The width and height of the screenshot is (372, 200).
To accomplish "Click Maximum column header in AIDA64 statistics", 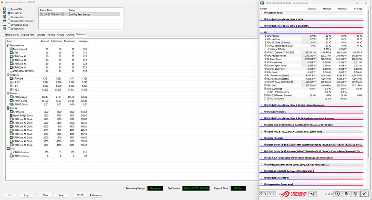I will click(x=69, y=41).
